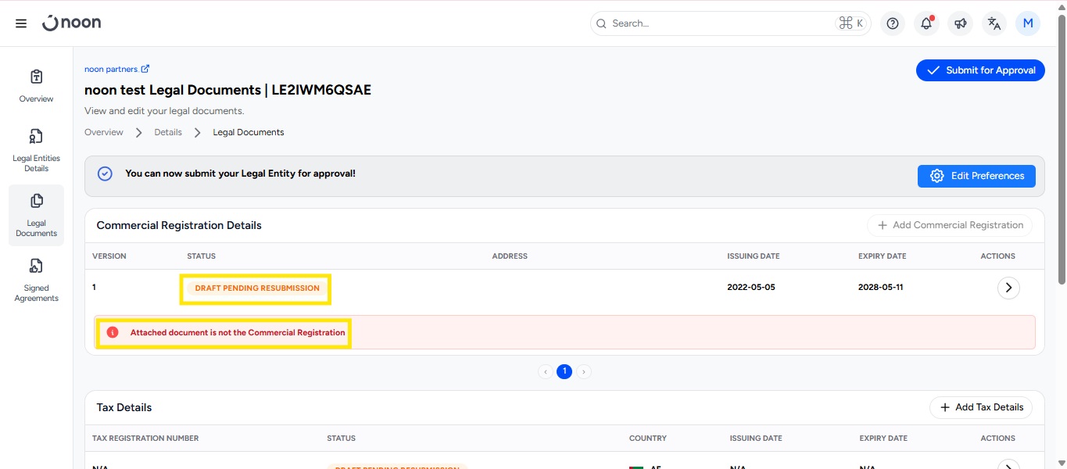Go to next page arrow
The width and height of the screenshot is (1067, 469).
coord(584,372)
